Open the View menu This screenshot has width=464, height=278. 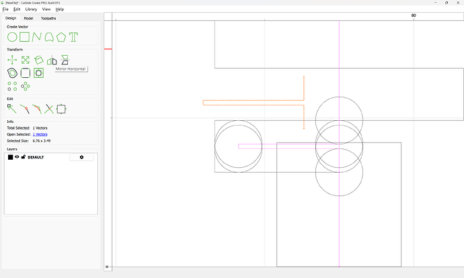click(46, 9)
